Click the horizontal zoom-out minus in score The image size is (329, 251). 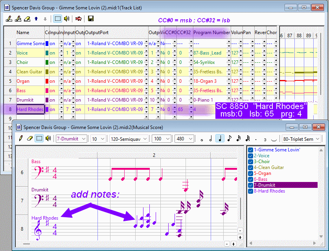coord(227,244)
